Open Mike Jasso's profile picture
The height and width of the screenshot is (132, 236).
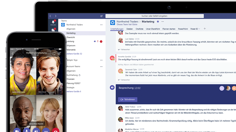coord(120,119)
